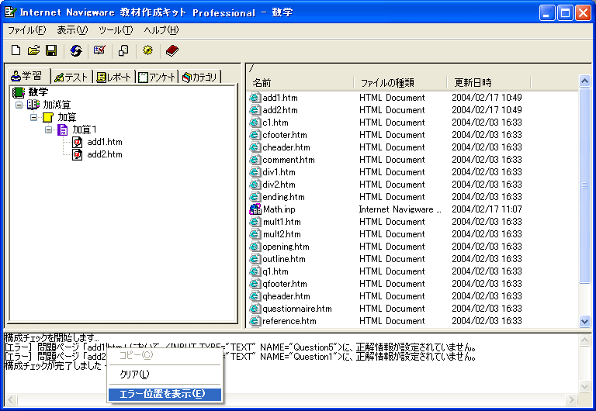Screen dimensions: 596x411
Task: Choose クリア(L) from context menu
Action: 165,374
